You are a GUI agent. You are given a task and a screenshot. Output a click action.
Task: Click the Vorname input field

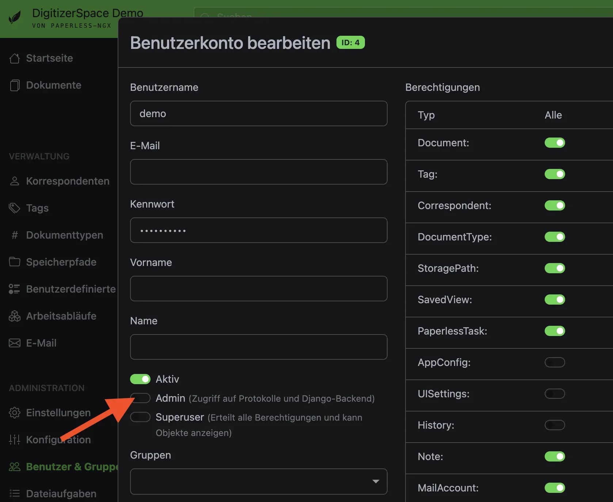[259, 289]
